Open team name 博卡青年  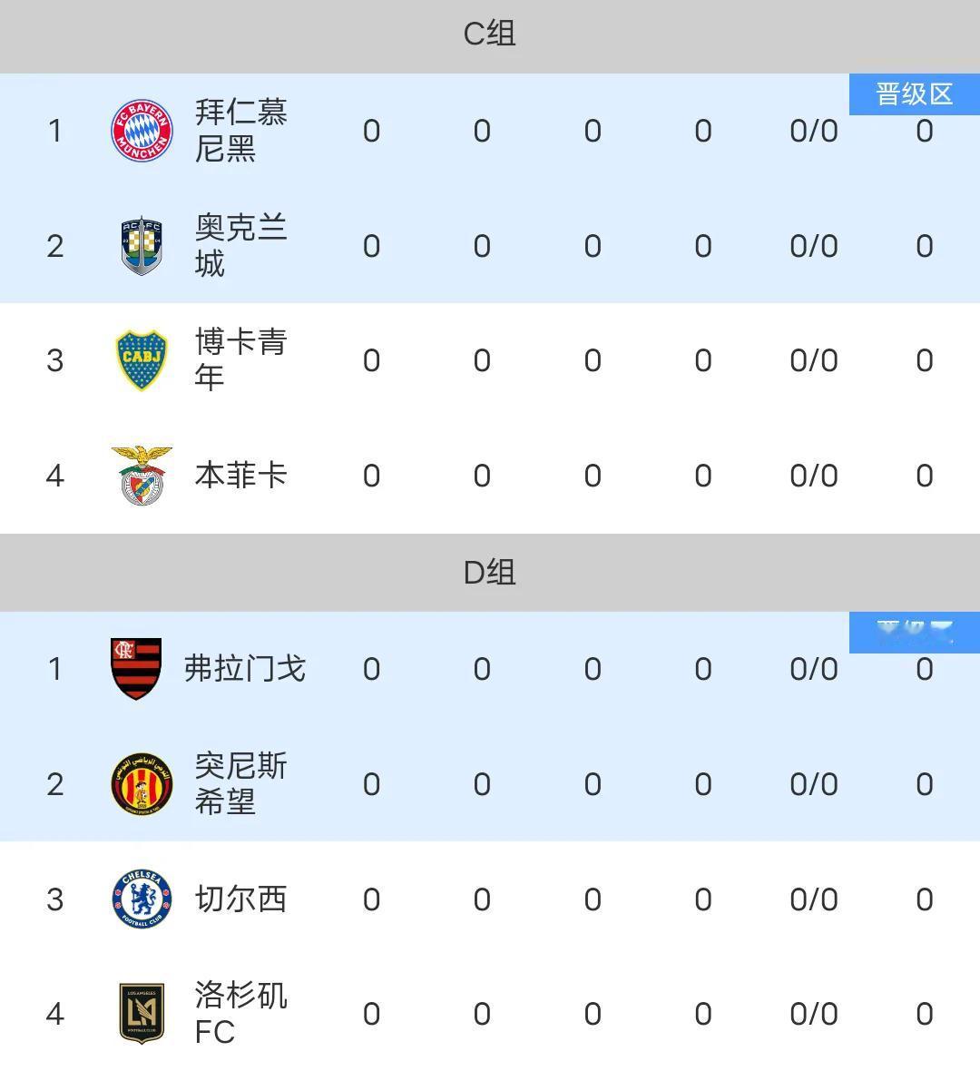[x=241, y=360]
